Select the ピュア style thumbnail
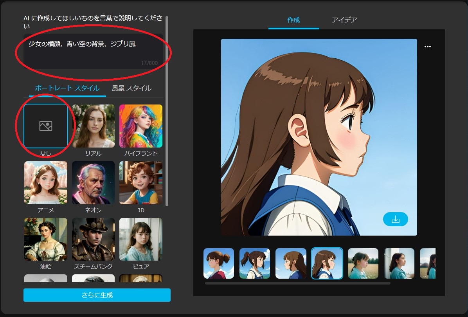This screenshot has width=468, height=317. coord(140,239)
